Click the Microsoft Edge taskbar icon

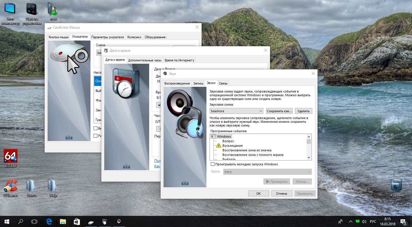[49, 221]
